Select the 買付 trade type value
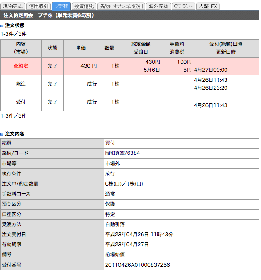This screenshot has height=280, width=261. click(x=110, y=143)
